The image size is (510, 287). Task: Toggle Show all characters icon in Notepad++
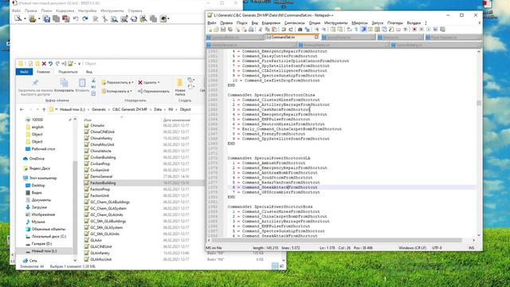click(356, 29)
